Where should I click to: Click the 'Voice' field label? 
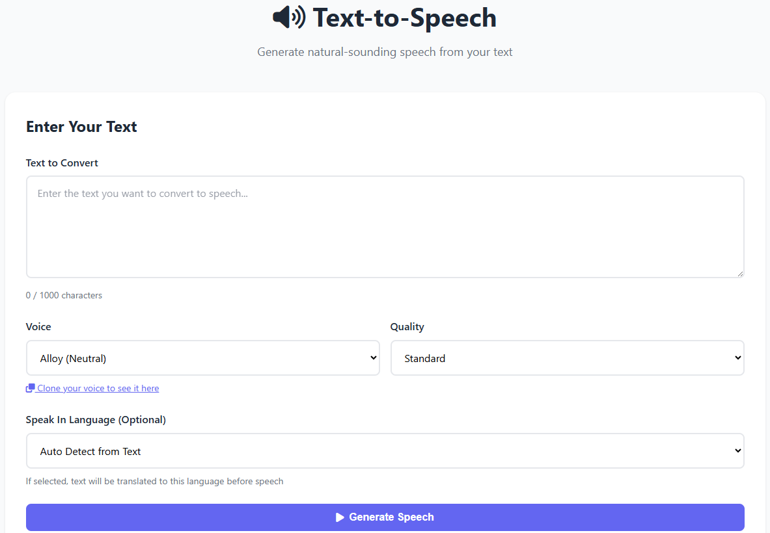click(x=38, y=327)
